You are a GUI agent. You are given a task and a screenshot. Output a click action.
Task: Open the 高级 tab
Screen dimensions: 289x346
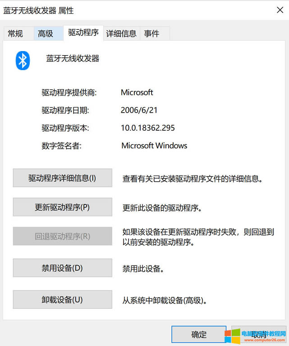pos(46,33)
